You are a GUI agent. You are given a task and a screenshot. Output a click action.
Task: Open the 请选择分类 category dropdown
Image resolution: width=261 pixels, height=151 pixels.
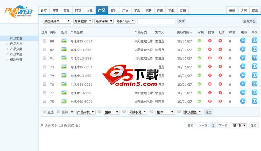[x=57, y=21]
